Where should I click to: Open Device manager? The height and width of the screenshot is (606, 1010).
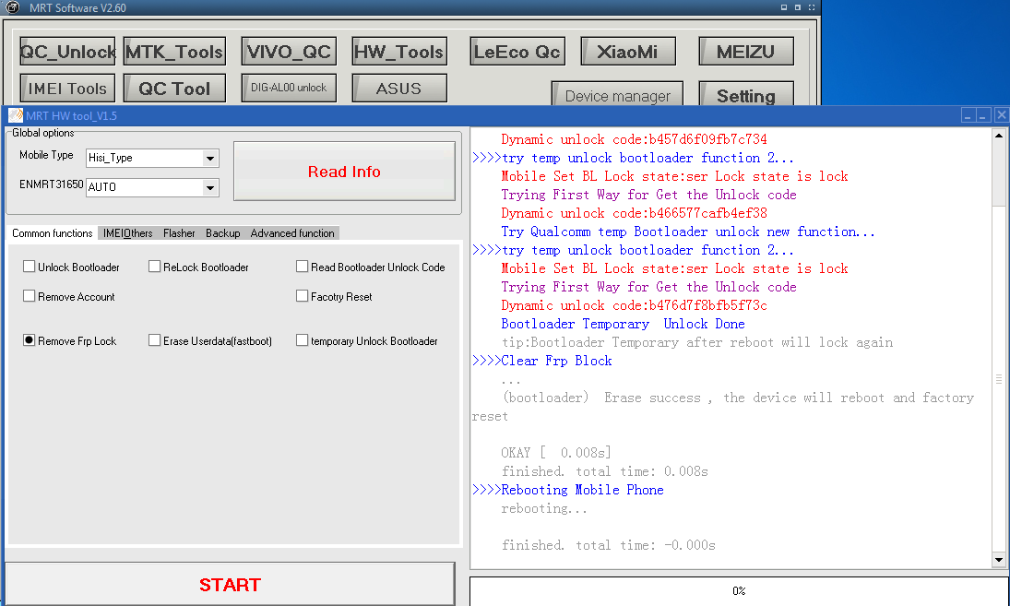617,94
